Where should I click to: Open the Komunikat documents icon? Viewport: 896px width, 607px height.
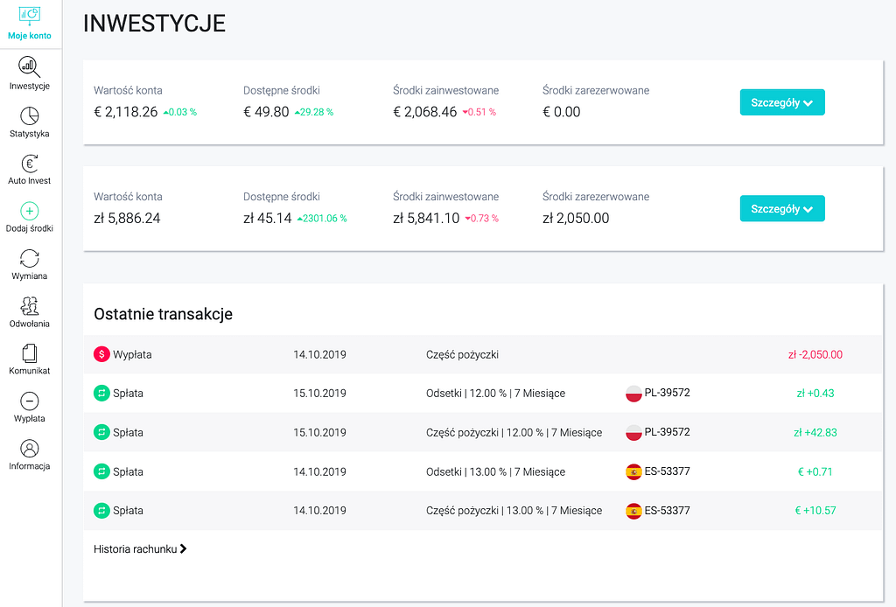point(29,352)
